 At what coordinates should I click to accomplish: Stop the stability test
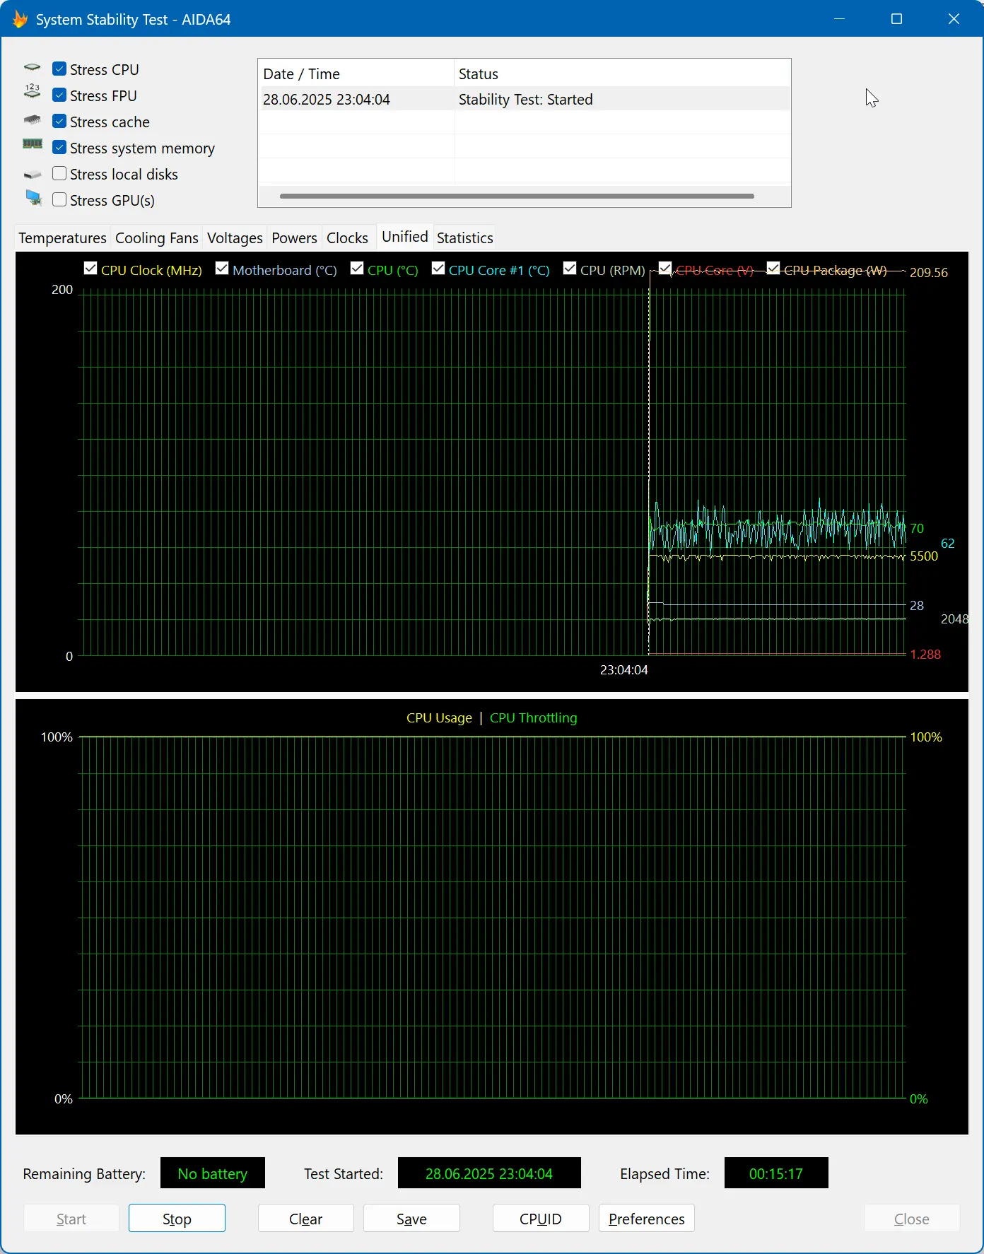177,1219
